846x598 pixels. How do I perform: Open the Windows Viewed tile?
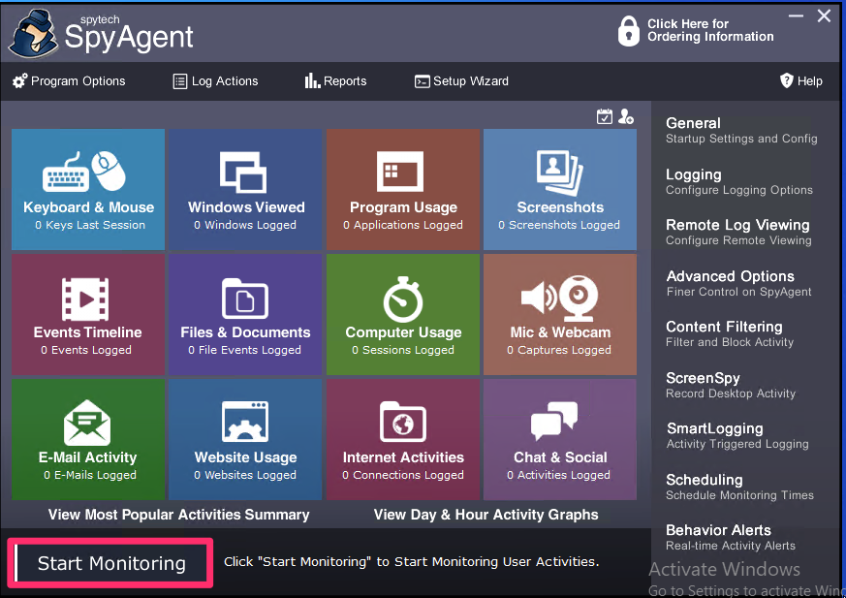pyautogui.click(x=245, y=189)
